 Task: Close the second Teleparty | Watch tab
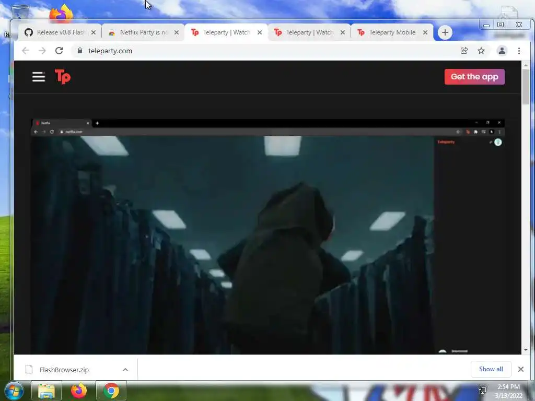(343, 32)
